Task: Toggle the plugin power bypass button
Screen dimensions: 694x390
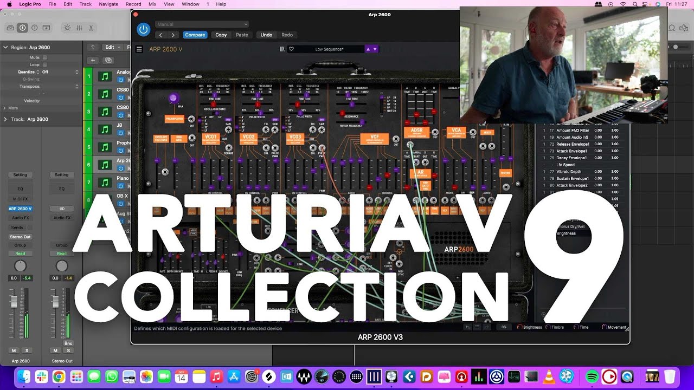Action: [143, 30]
